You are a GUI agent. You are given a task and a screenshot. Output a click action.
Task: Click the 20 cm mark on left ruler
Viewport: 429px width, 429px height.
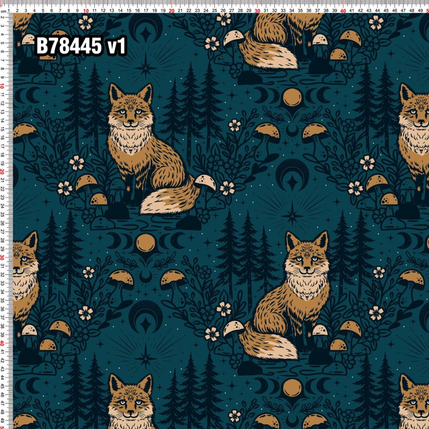click(2, 172)
